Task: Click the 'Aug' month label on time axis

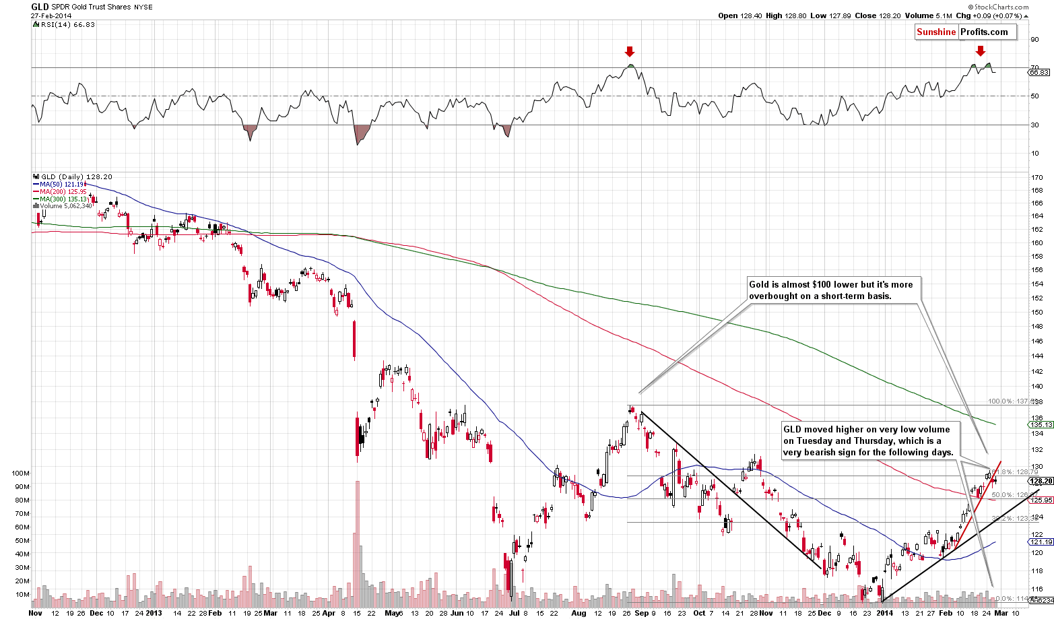Action: coord(579,613)
